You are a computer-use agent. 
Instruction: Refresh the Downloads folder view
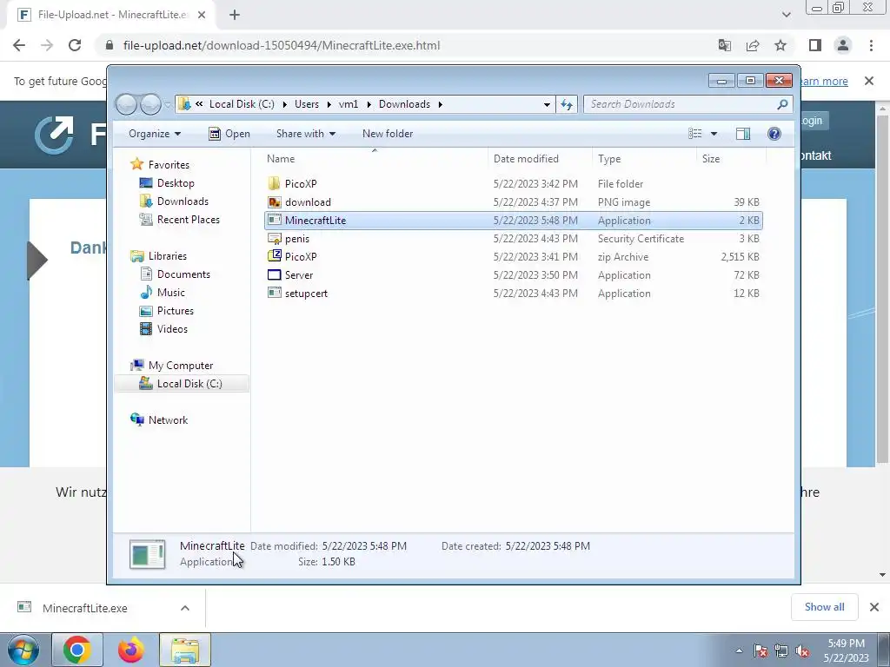click(567, 104)
